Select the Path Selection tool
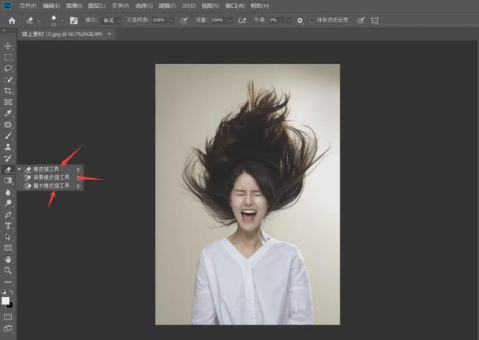 [8, 237]
